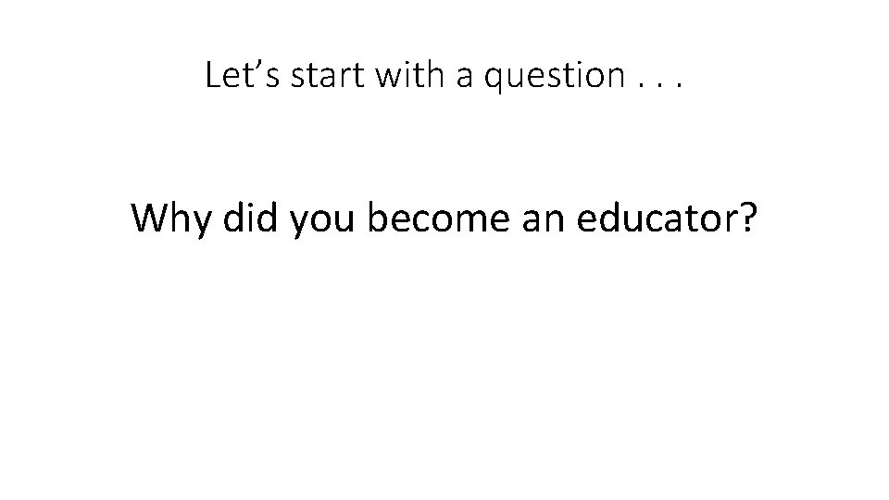Click the word "Let's" in the title
889x500 pixels.
point(243,74)
